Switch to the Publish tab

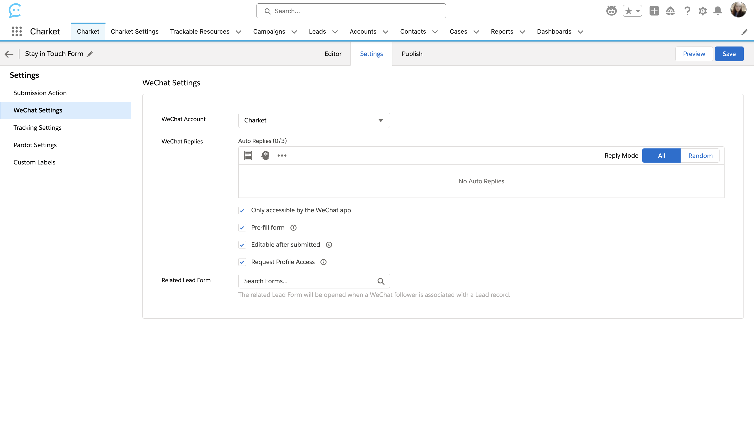coord(412,54)
